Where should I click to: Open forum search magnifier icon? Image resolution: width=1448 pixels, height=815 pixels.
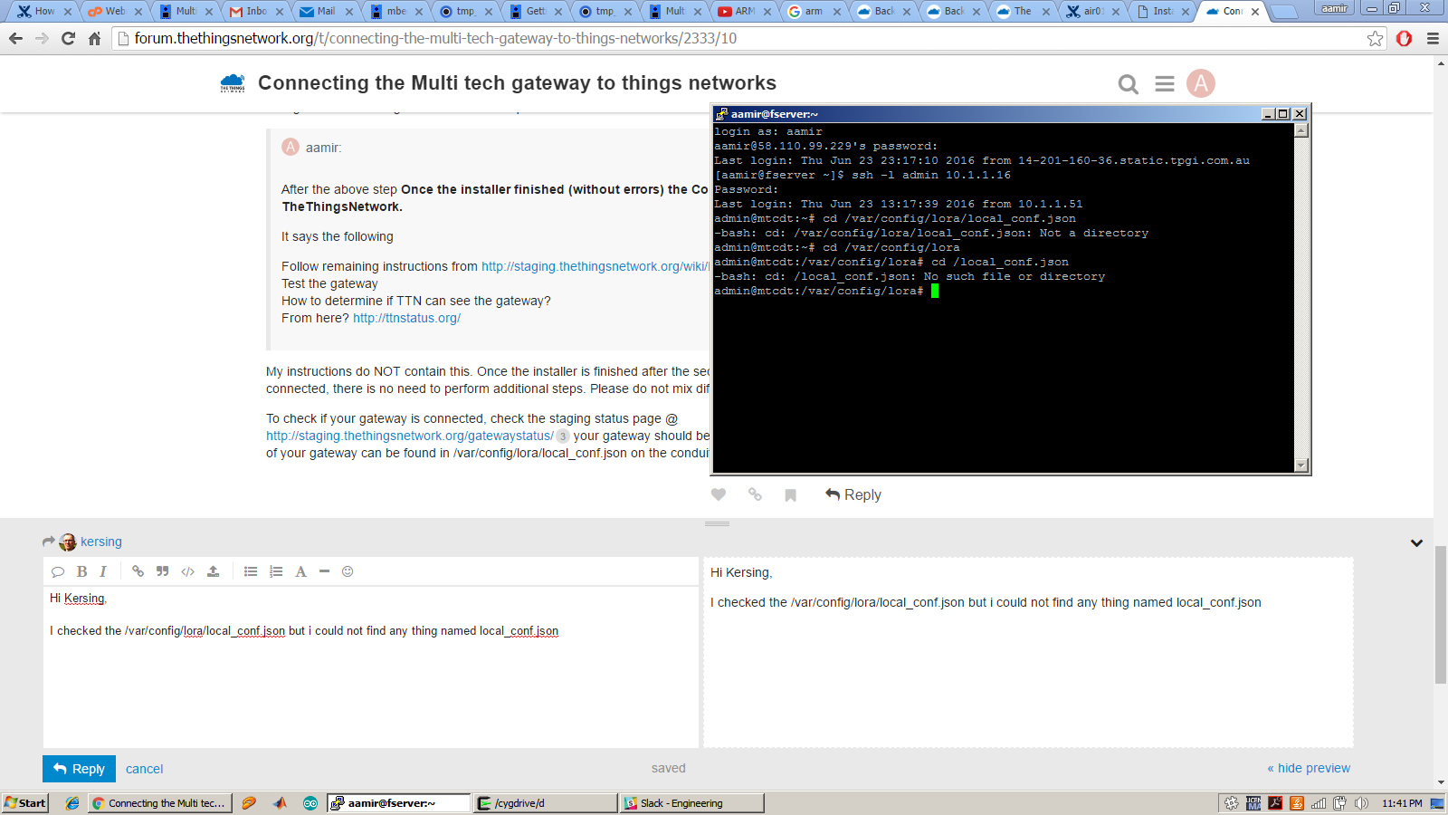tap(1128, 84)
